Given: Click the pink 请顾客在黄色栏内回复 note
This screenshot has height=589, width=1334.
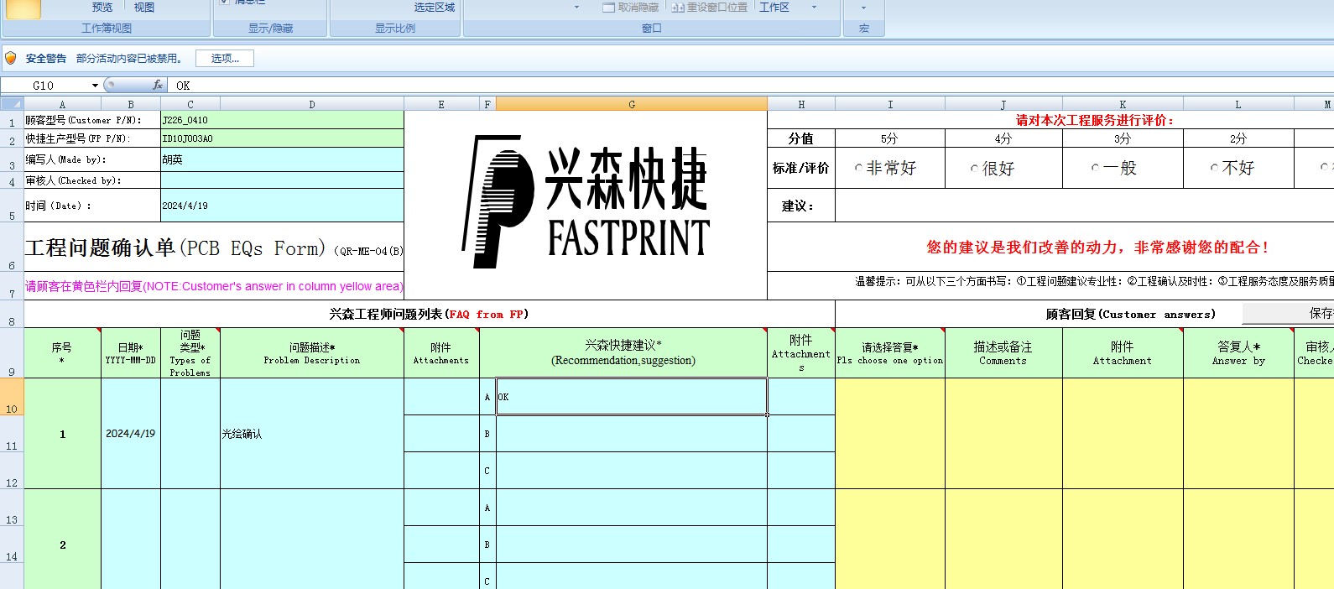Looking at the screenshot, I should point(214,286).
